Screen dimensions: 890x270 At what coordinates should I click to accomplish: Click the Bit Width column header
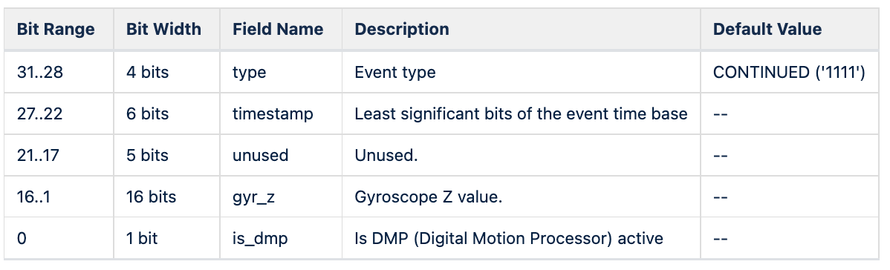(x=163, y=29)
